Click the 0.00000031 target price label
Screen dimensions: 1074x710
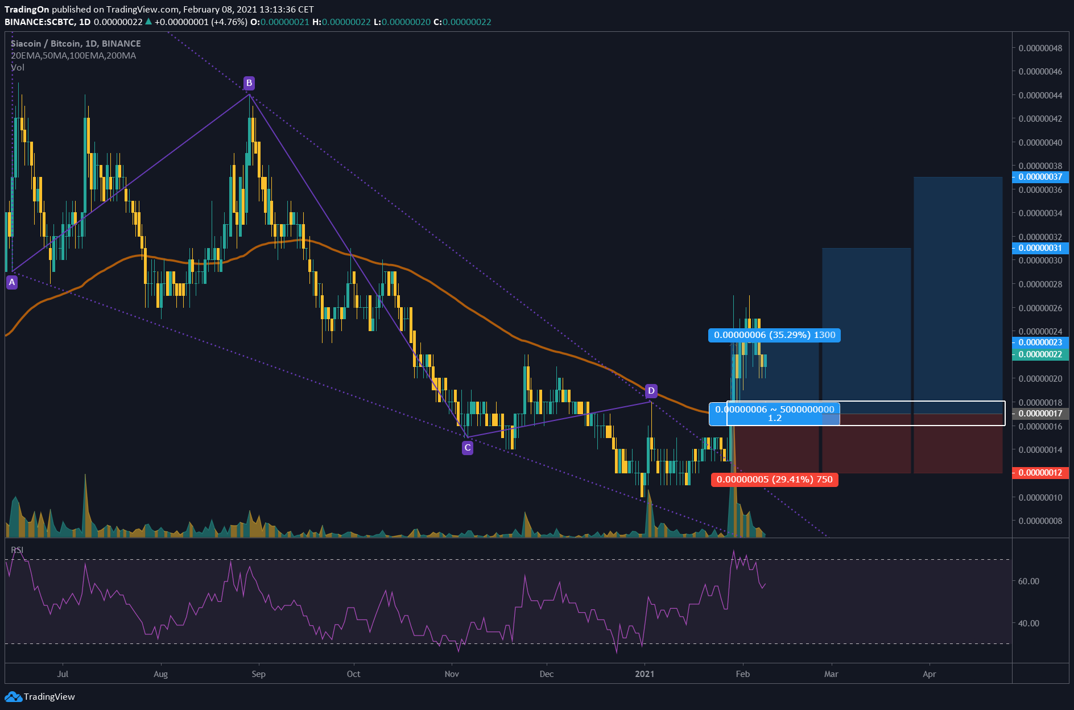coord(1040,248)
